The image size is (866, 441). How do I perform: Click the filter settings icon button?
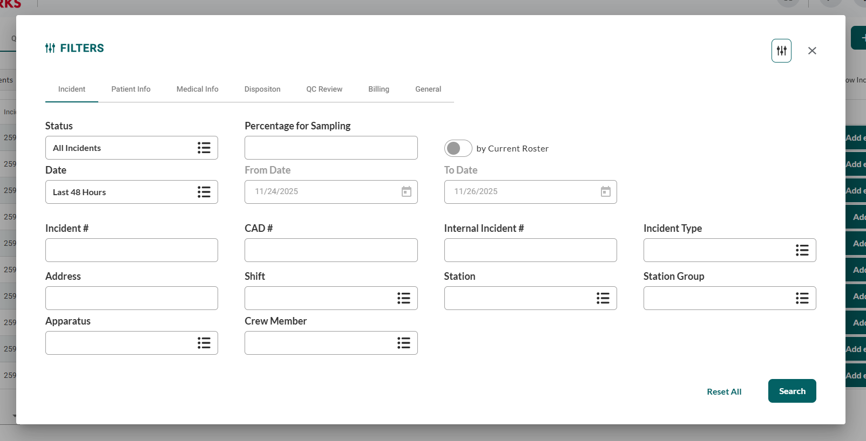pos(781,51)
